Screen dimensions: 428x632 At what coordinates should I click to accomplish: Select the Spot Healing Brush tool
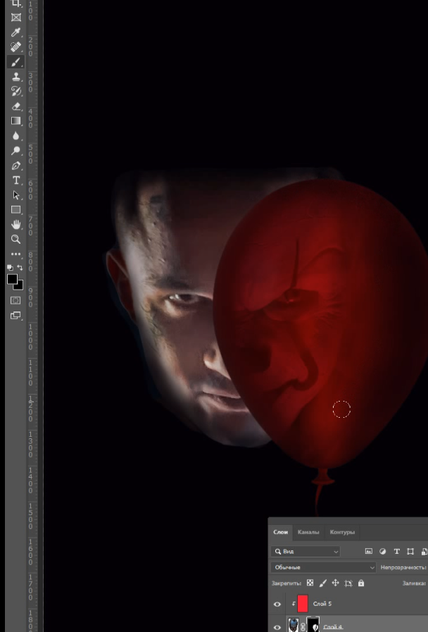click(x=15, y=47)
